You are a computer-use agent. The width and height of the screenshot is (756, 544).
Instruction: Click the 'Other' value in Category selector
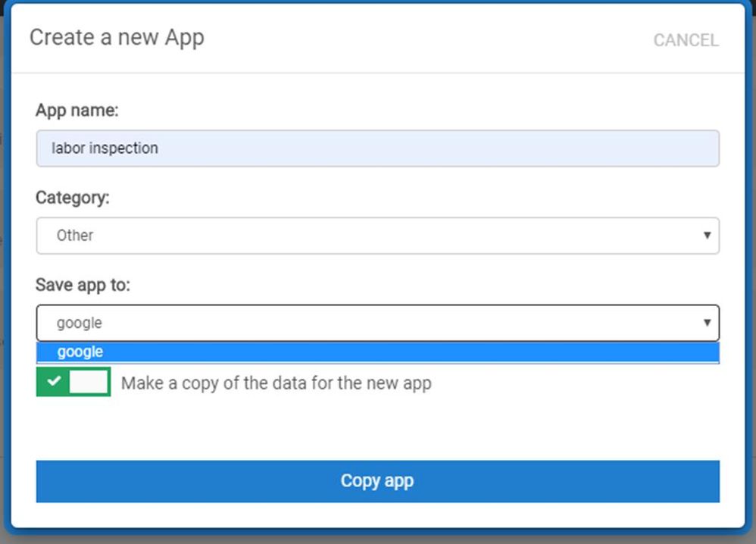[x=75, y=236]
